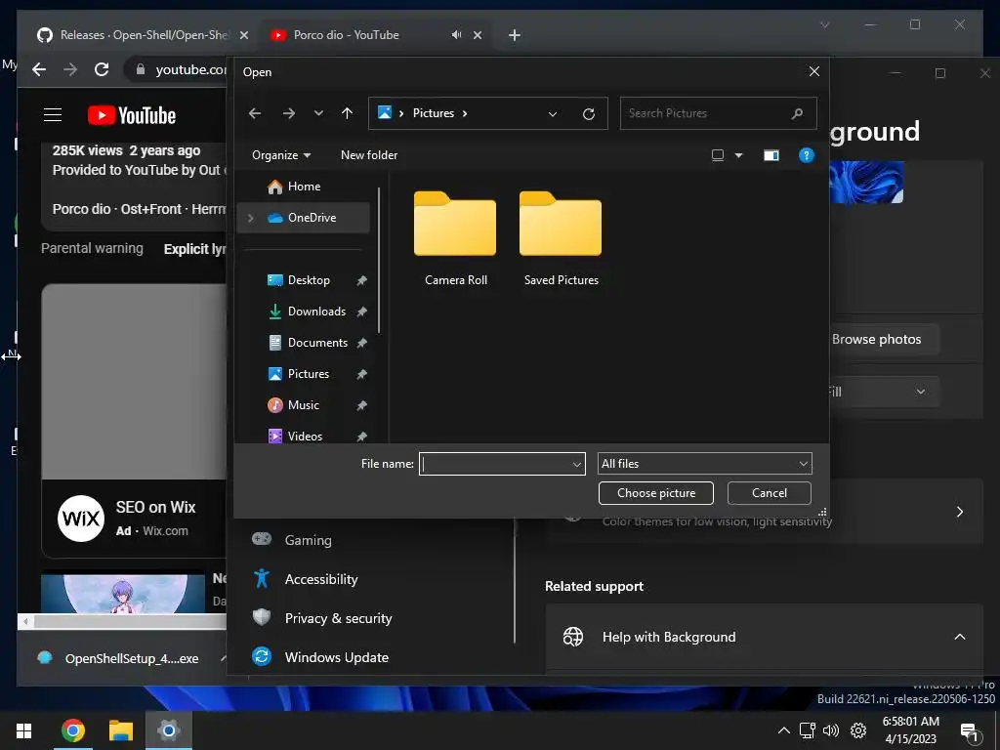Select recent wallpaper thumbnail in Settings
This screenshot has width=1000, height=750.
click(866, 182)
